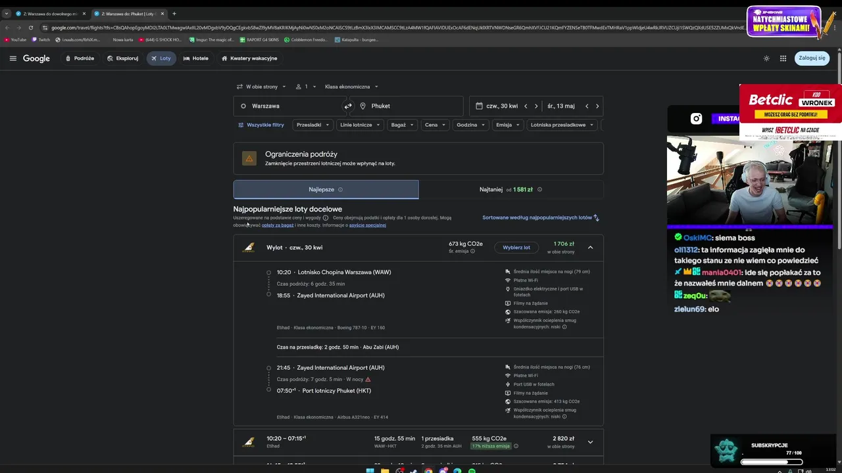
Task: Click the site information icon in address bar
Action: click(x=45, y=28)
